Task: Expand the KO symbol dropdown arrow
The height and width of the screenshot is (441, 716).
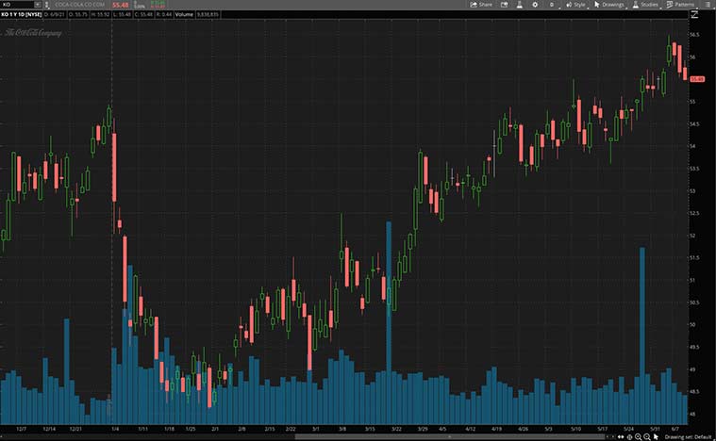Action: 37,5
